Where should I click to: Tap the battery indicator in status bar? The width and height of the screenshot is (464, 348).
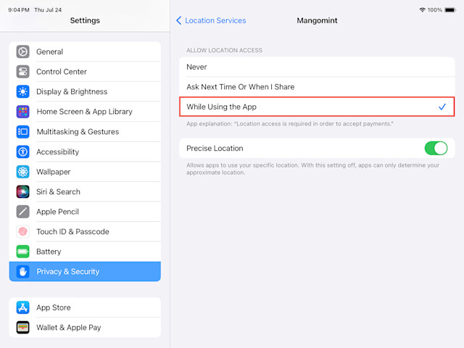pos(450,9)
